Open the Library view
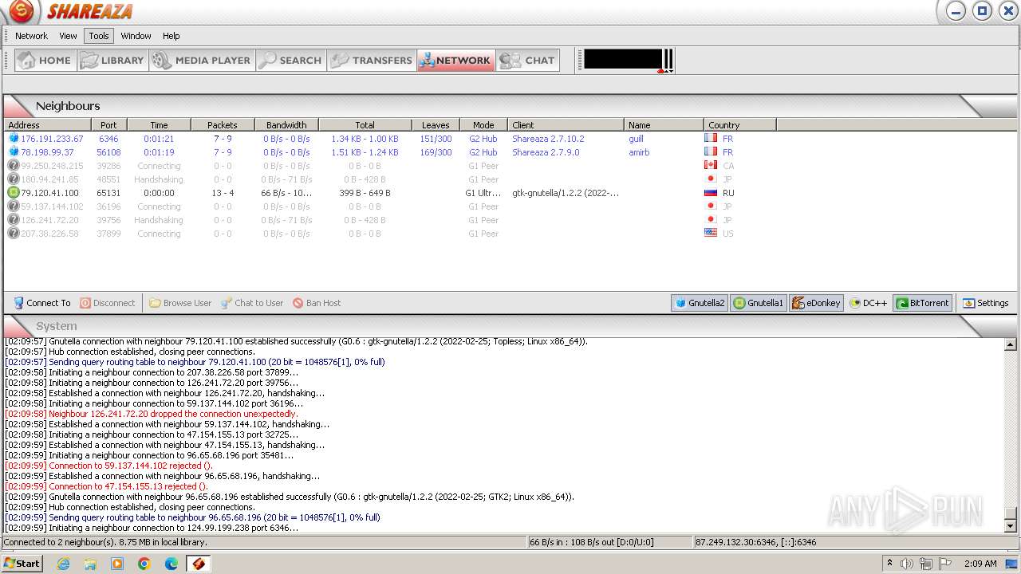The width and height of the screenshot is (1021, 574). click(113, 60)
